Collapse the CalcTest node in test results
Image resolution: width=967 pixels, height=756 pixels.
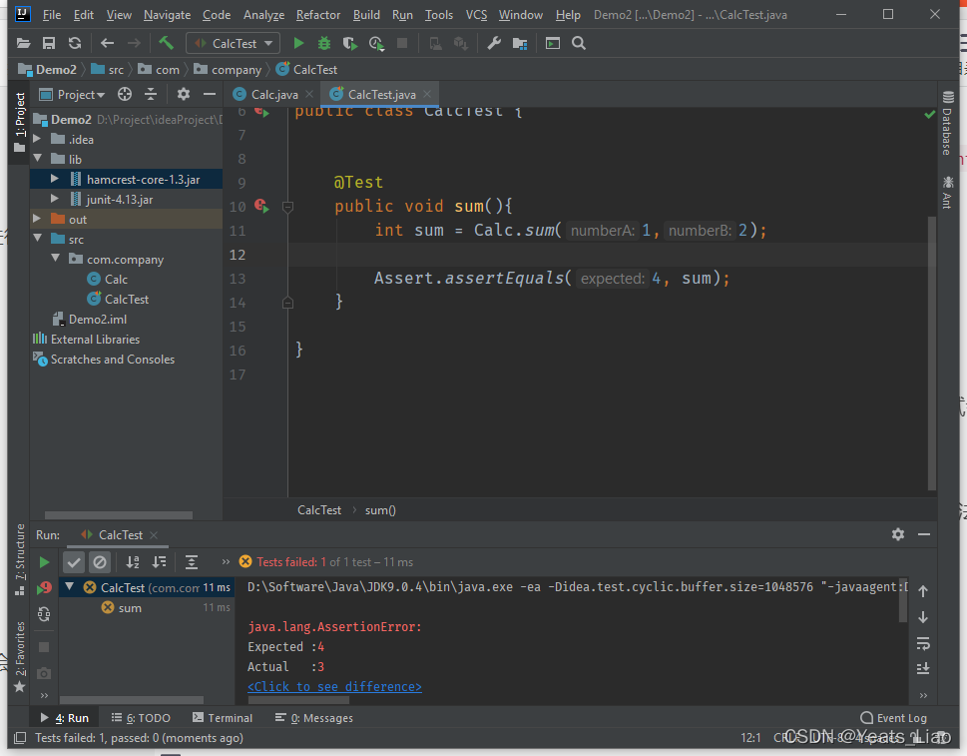pyautogui.click(x=69, y=588)
